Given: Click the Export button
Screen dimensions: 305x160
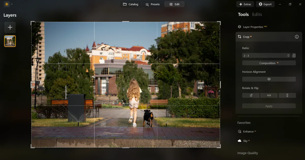Looking at the screenshot, I should 265,4.
